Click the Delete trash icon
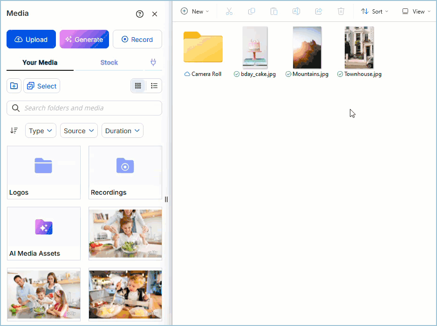 click(341, 11)
